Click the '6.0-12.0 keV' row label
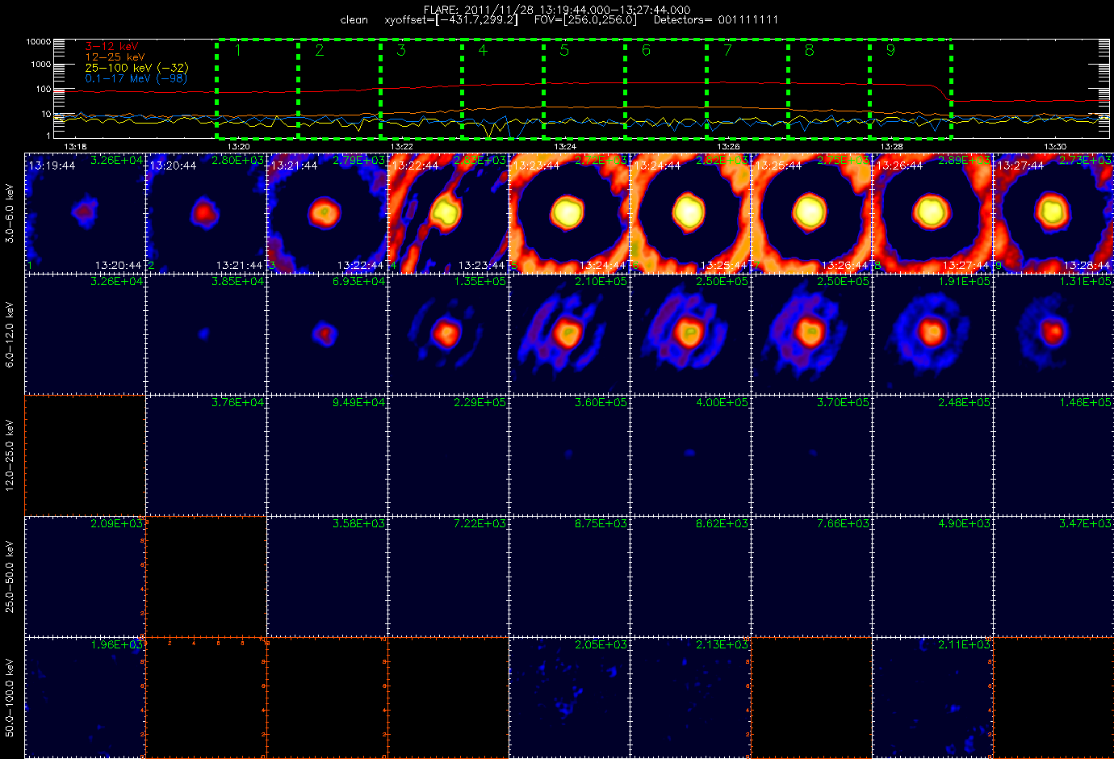The height and width of the screenshot is (759, 1114). [x=10, y=334]
